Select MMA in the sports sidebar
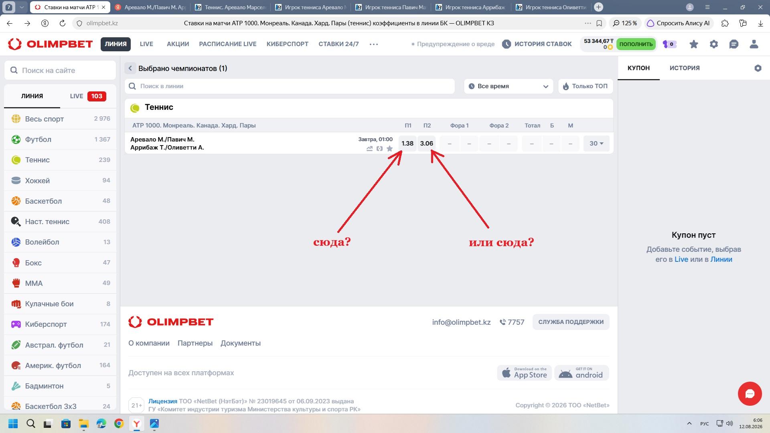This screenshot has width=770, height=433. click(60, 283)
